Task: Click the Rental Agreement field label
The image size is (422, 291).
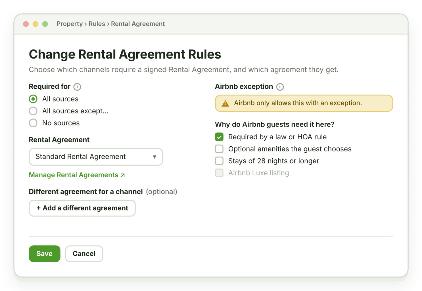Action: (59, 140)
